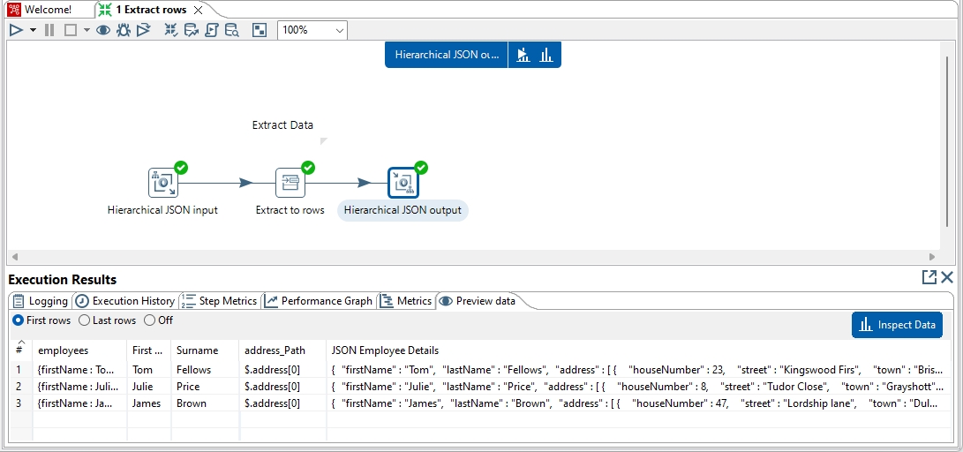The width and height of the screenshot is (963, 452).
Task: Click the Show results pane icon
Action: (x=259, y=30)
